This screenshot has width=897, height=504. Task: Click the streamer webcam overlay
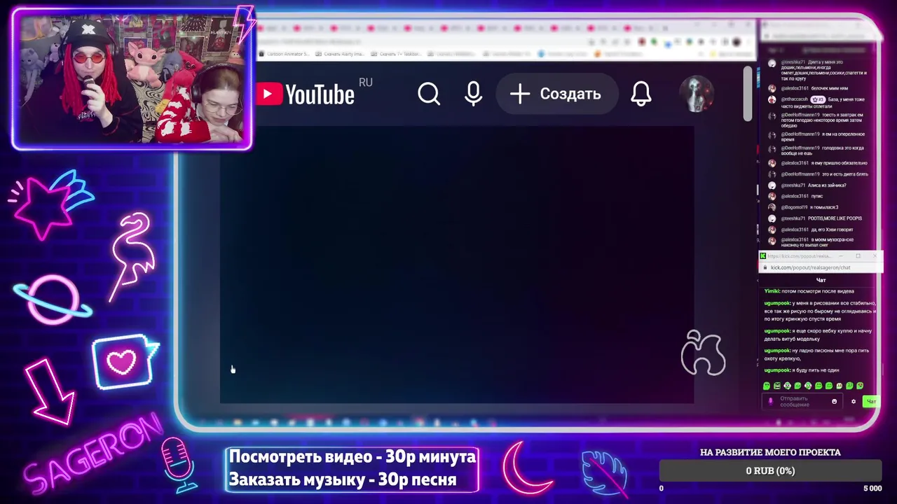(x=132, y=79)
